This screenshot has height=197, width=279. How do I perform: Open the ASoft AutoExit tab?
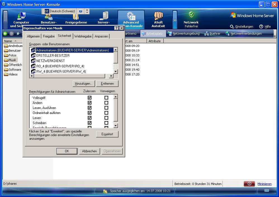[x=158, y=20]
